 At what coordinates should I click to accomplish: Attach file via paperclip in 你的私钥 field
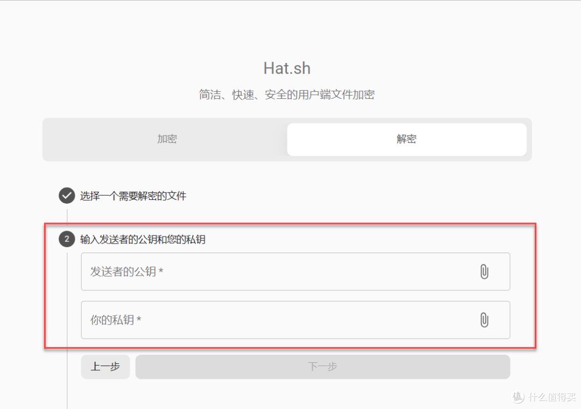(484, 320)
